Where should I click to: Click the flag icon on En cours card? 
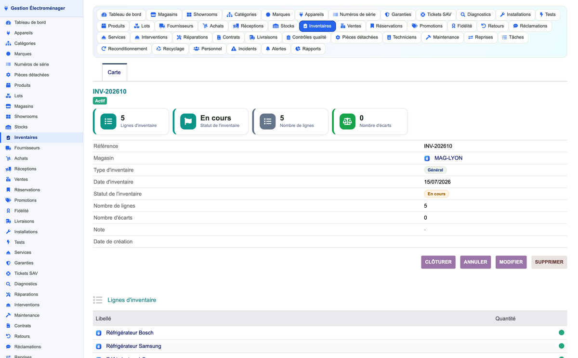tap(188, 121)
